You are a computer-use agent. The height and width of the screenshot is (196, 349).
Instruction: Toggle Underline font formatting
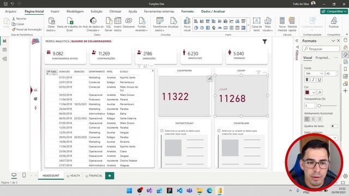click(320, 79)
